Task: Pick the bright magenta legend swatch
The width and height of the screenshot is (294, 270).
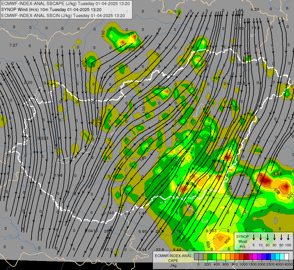Action: (x=255, y=257)
